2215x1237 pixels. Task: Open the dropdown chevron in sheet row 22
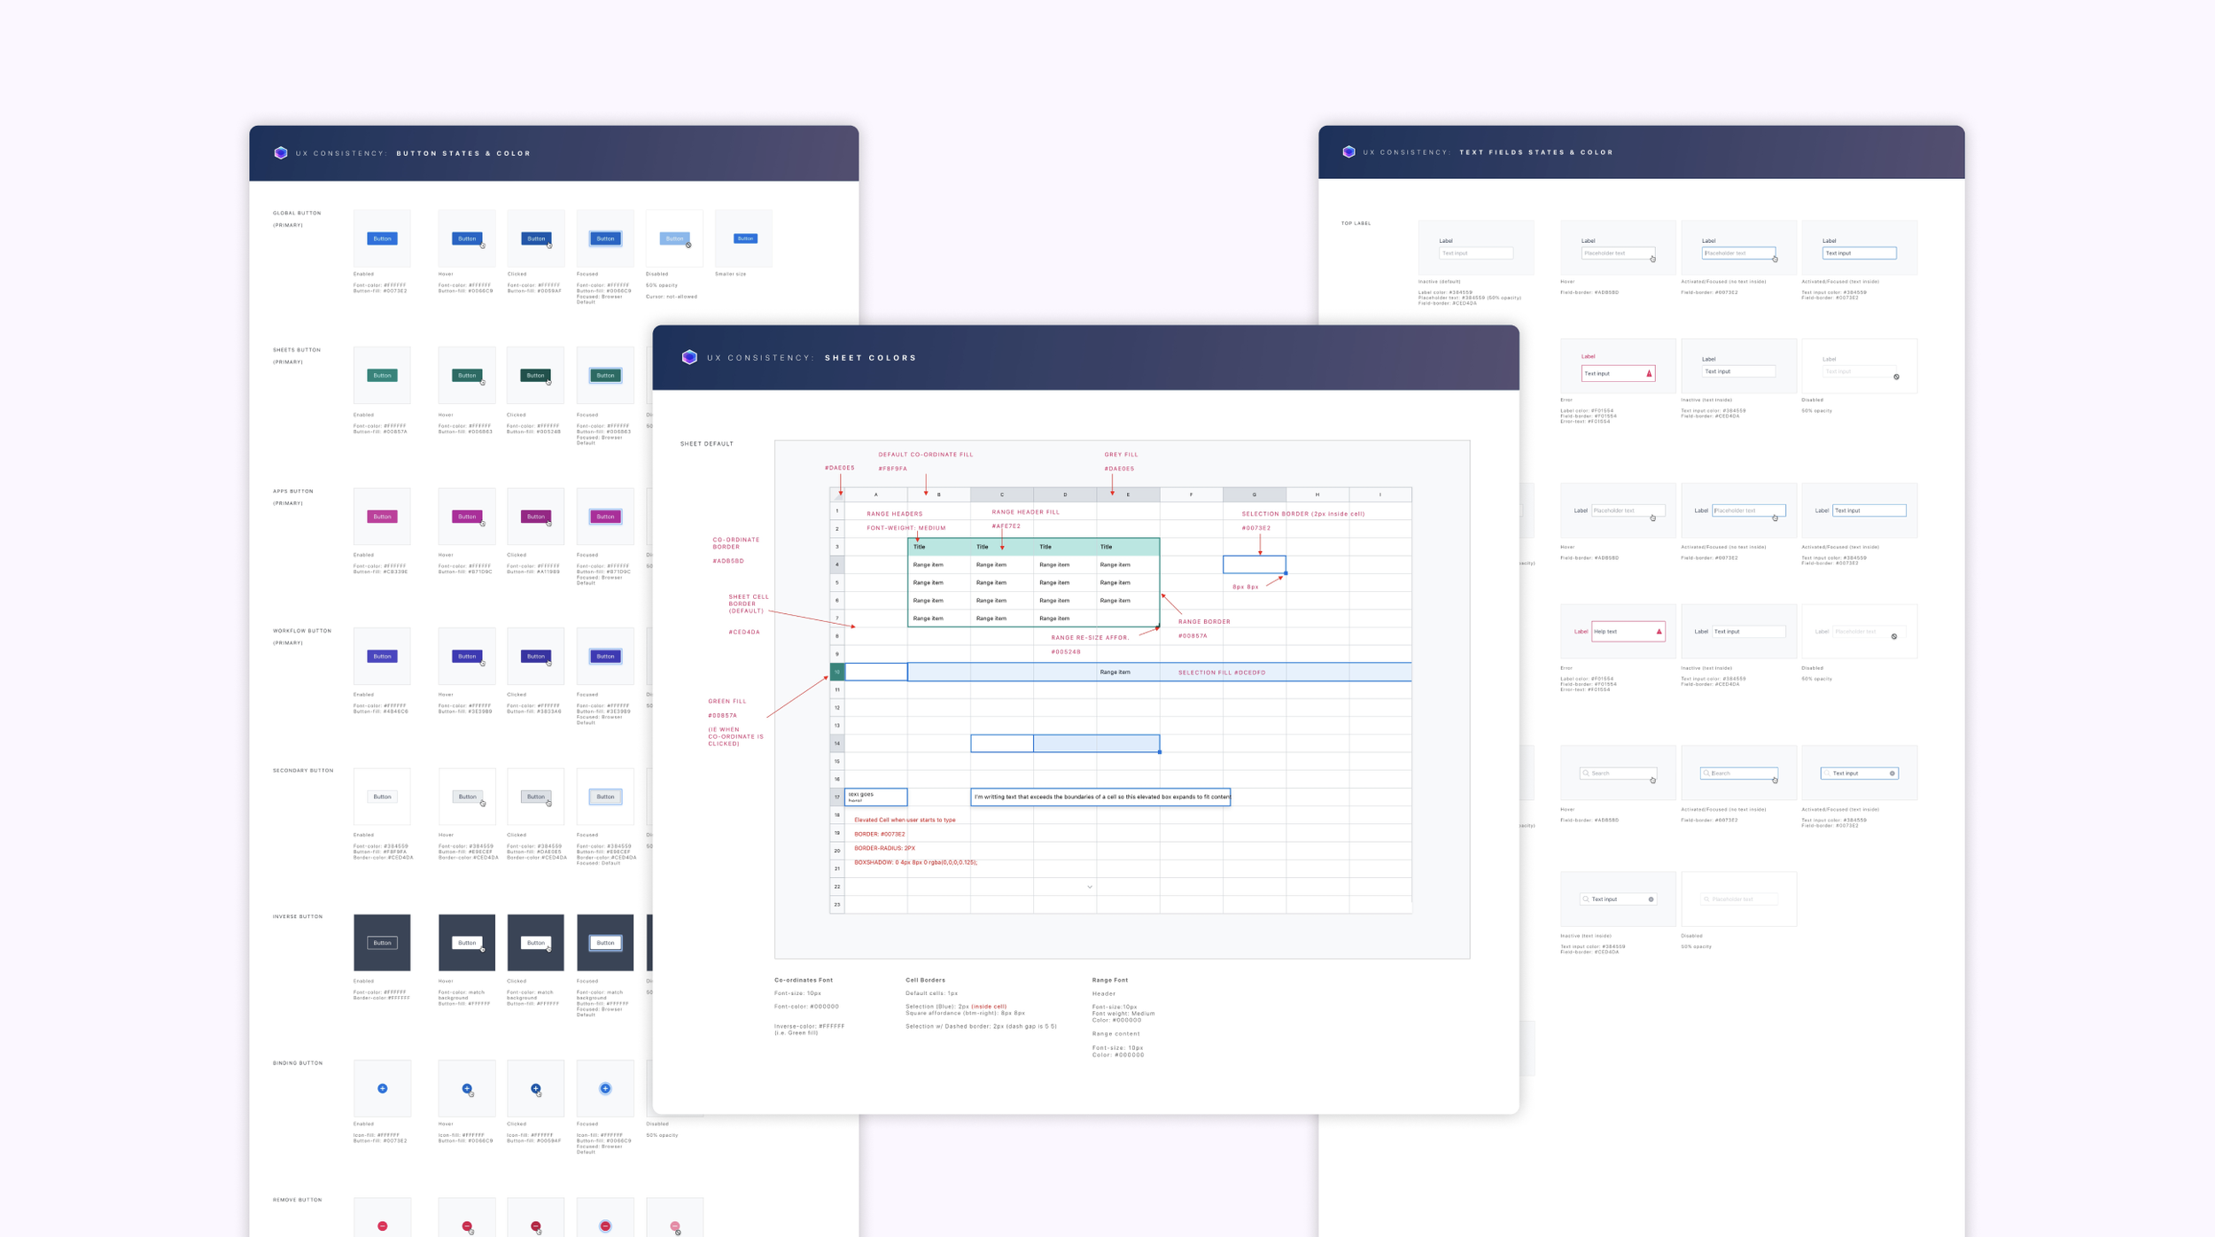click(1090, 887)
